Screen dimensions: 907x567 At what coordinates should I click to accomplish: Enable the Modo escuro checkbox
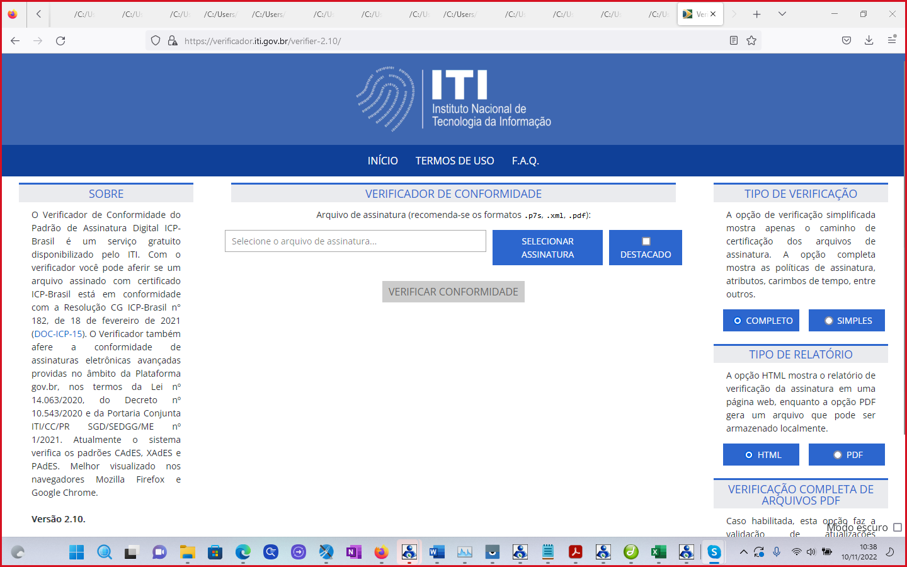click(898, 527)
